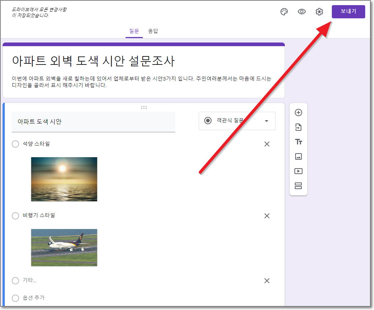Click the airplane option image thumbnail
This screenshot has height=310, width=374.
point(64,248)
